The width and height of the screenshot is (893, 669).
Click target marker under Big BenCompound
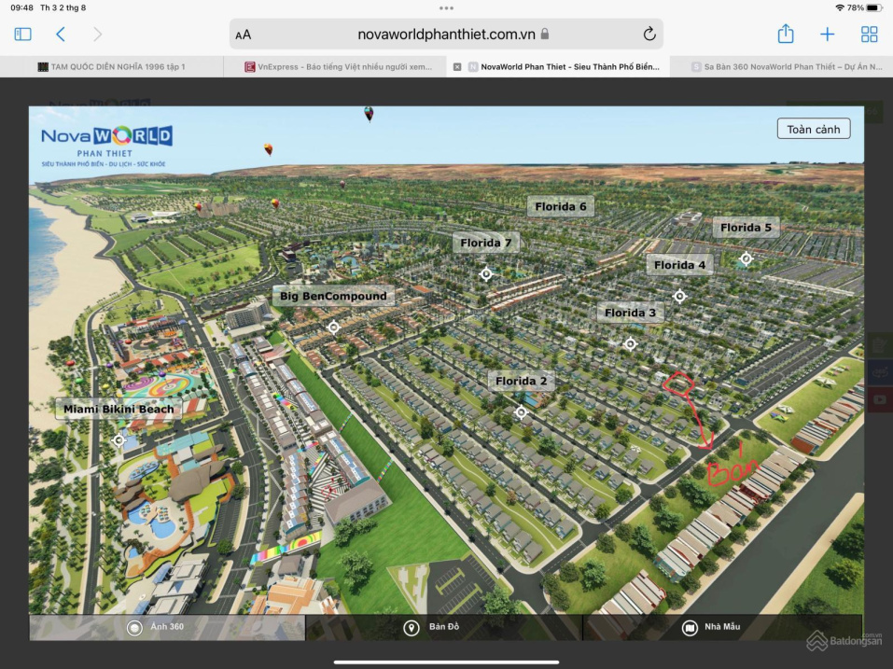click(x=334, y=328)
